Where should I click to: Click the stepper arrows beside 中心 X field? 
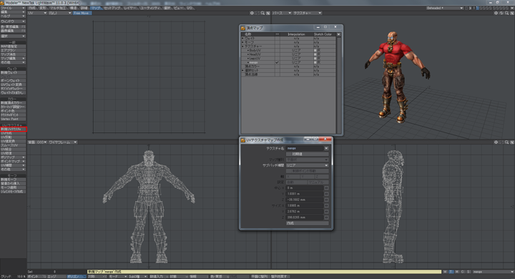326,188
